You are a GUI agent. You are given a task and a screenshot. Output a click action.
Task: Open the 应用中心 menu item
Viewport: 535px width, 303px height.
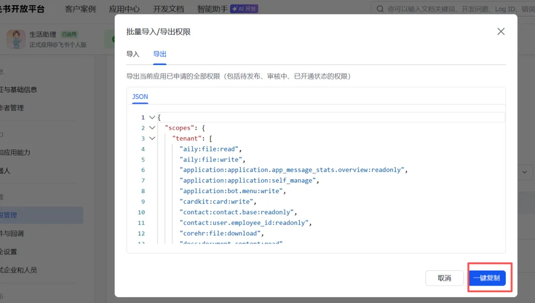pos(124,9)
